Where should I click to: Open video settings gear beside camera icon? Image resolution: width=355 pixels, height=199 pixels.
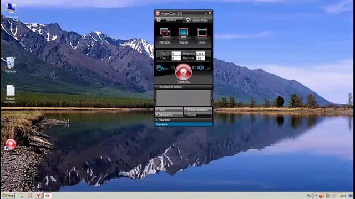173,67
